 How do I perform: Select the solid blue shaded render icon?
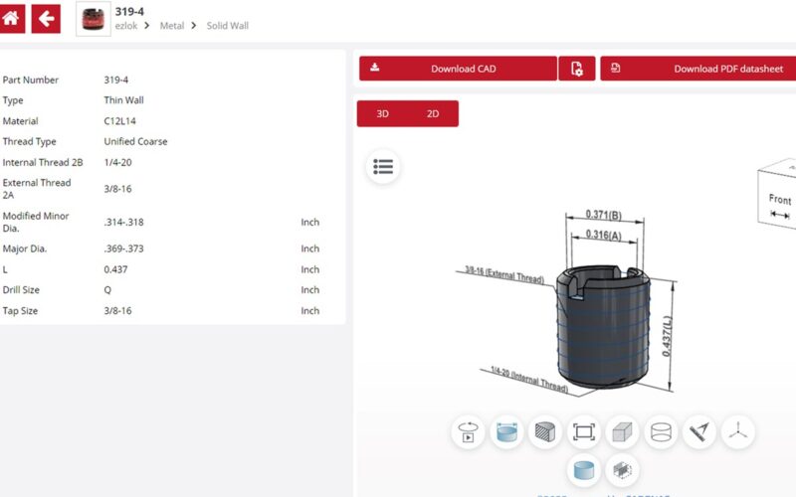(x=584, y=470)
